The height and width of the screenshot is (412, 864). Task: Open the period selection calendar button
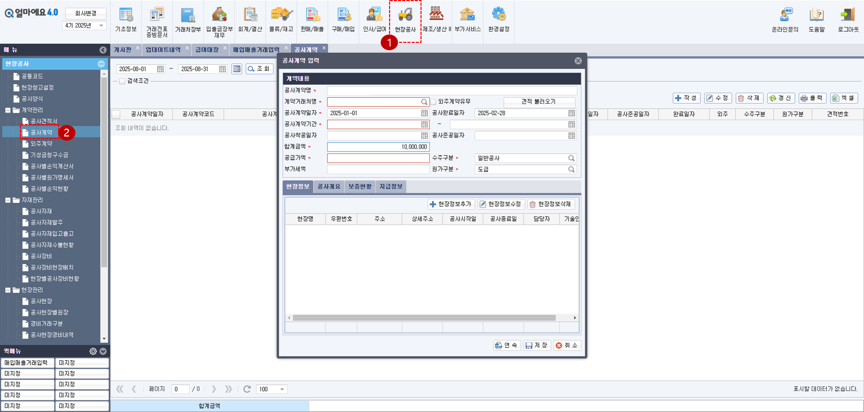pos(237,69)
